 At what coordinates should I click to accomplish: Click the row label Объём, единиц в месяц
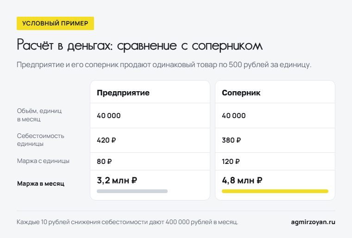(x=39, y=115)
